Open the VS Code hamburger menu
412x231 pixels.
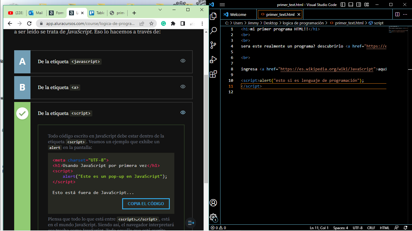point(222,5)
